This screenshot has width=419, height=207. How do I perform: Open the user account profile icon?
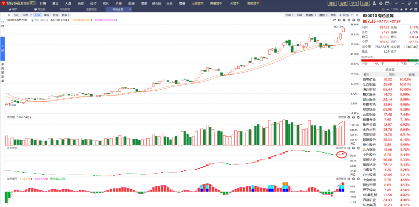coord(374,3)
